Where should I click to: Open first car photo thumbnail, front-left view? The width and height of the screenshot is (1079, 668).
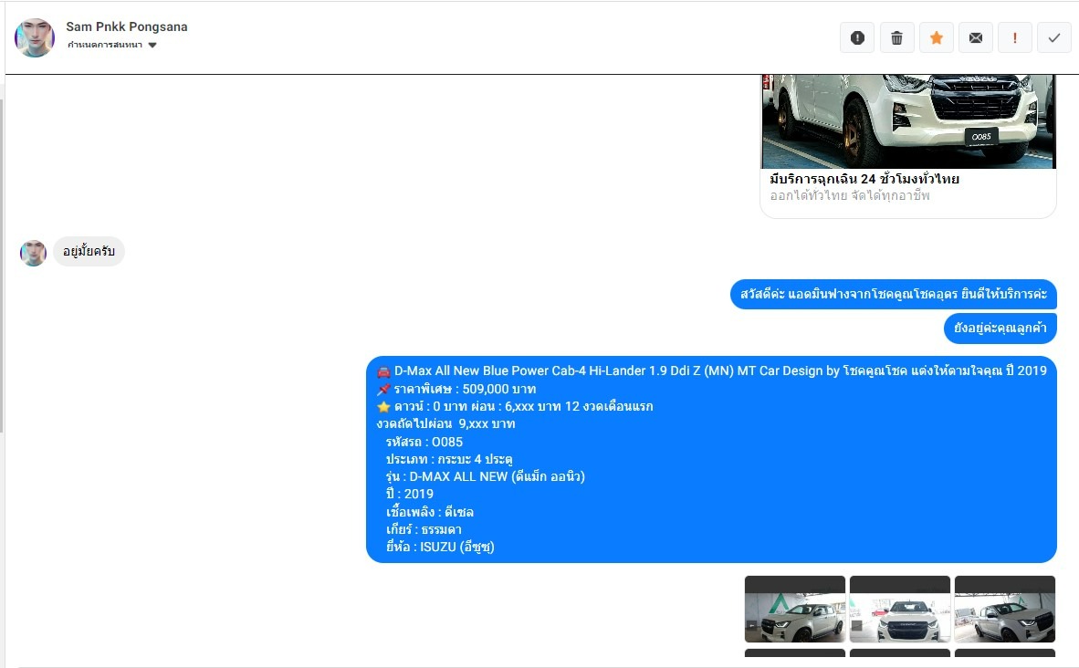click(795, 609)
